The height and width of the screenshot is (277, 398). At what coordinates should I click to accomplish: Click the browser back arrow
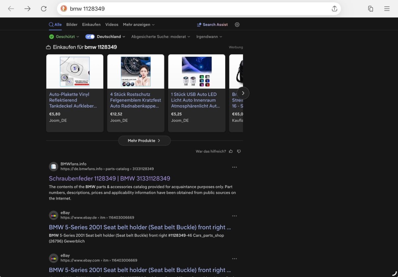click(x=11, y=9)
